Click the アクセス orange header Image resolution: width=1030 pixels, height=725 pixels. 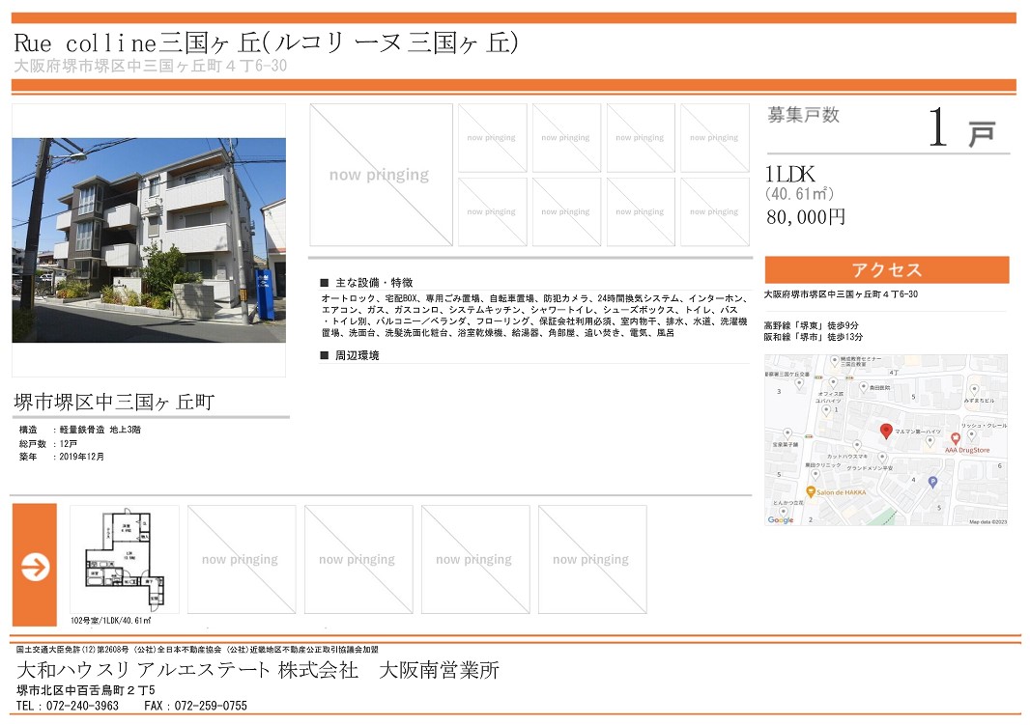[x=887, y=269]
